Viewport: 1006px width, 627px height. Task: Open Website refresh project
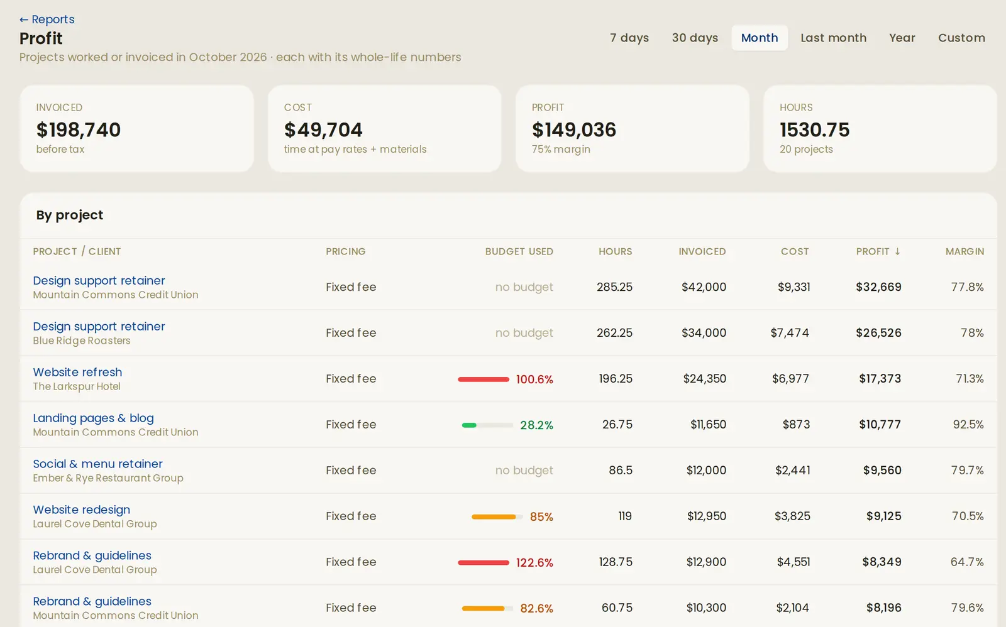coord(77,372)
